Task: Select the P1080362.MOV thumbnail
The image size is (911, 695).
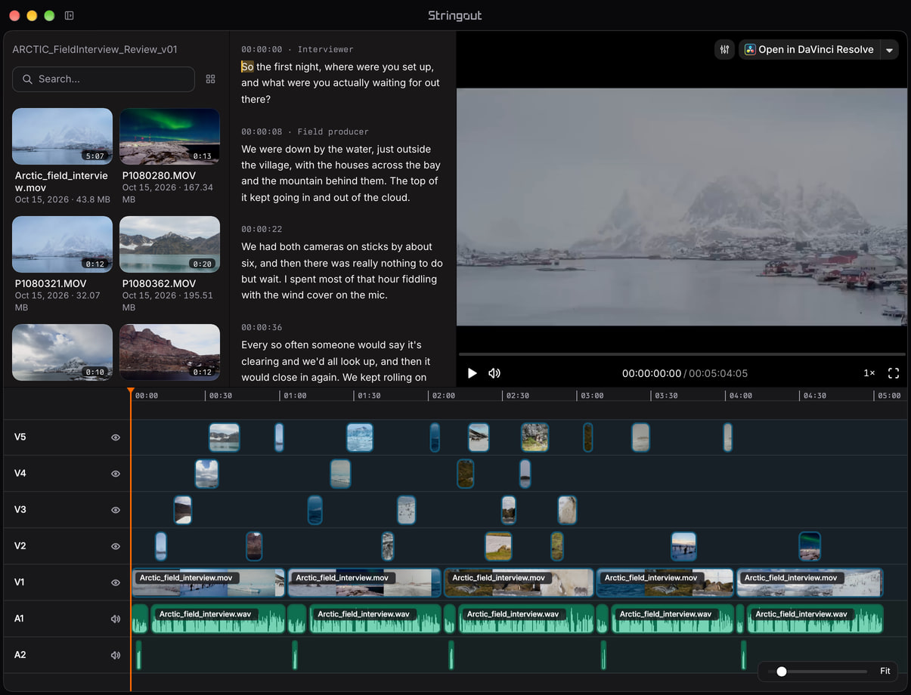Action: coord(169,245)
